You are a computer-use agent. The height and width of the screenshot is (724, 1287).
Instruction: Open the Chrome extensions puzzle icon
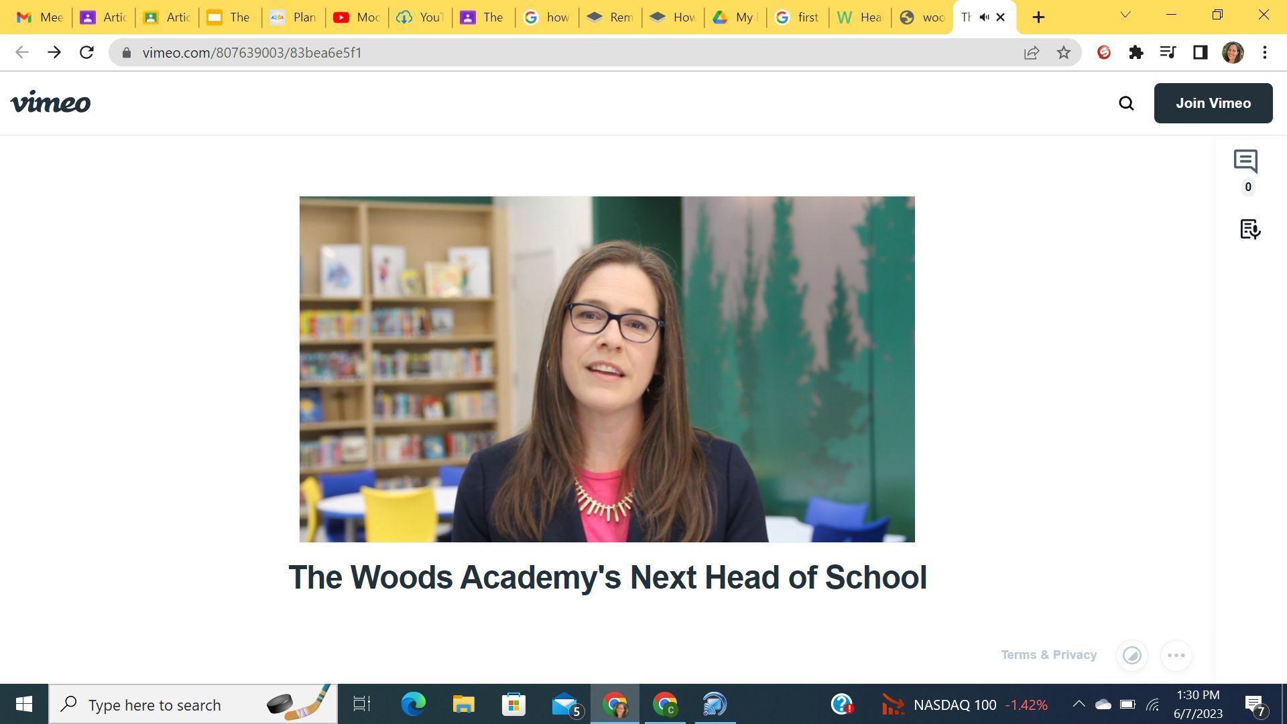(x=1136, y=52)
